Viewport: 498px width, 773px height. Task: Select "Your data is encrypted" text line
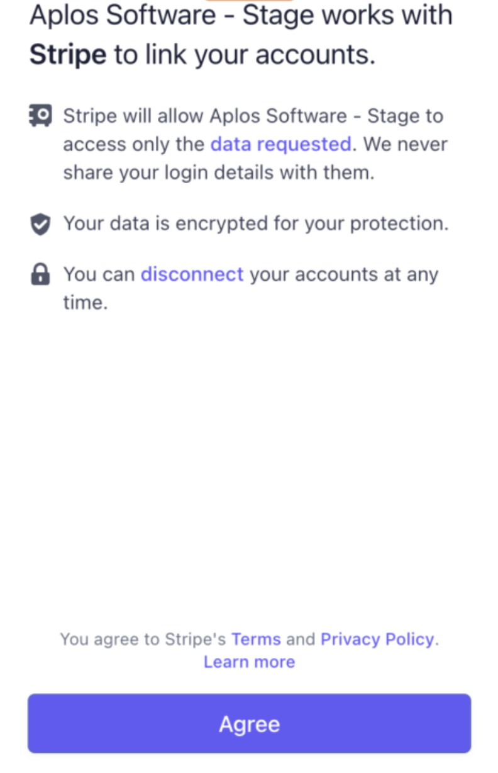256,224
